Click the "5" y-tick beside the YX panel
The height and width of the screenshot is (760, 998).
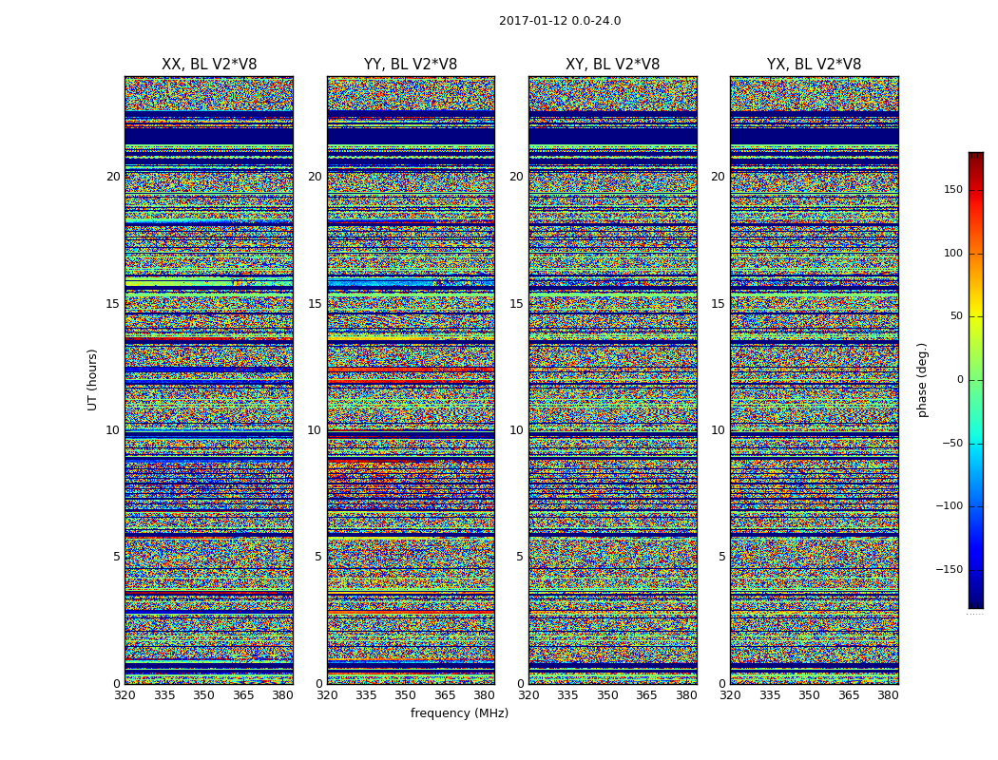click(721, 557)
